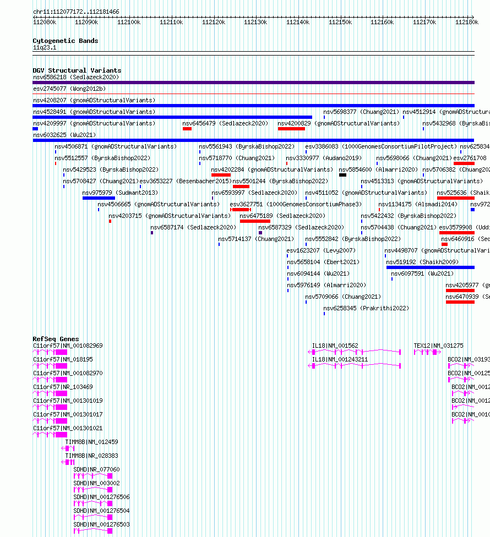
Task: Click the purple marker under nsv6587329
Action: [260, 233]
